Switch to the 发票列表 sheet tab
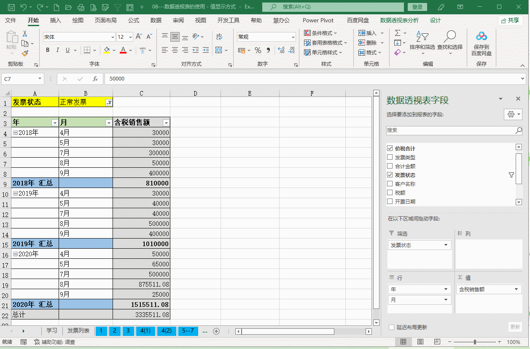Viewport: 530px width, 349px height. pos(78,331)
